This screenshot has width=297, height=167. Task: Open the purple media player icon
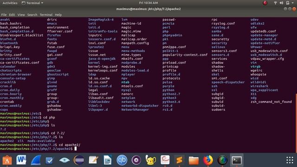click(x=136, y=160)
